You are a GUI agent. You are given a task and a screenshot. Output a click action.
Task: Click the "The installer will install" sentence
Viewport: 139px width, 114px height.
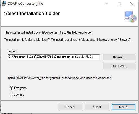tap(48, 32)
